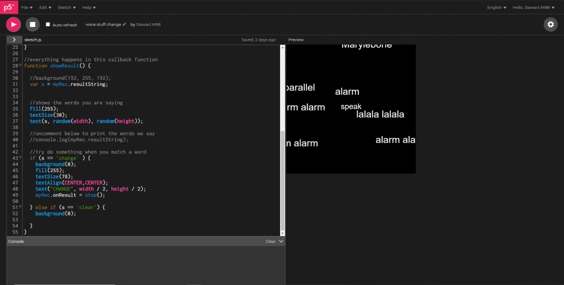This screenshot has height=285, width=564.
Task: Run the sketch with the Play button
Action: 13,24
